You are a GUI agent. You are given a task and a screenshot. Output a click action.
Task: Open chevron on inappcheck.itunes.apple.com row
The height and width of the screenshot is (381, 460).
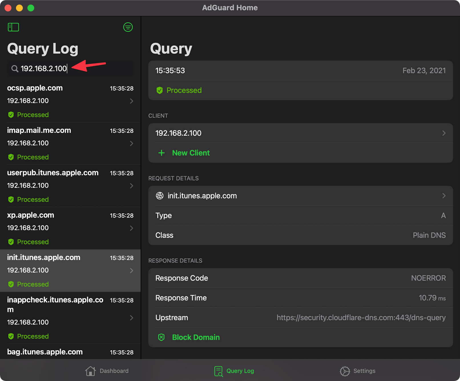(x=132, y=317)
